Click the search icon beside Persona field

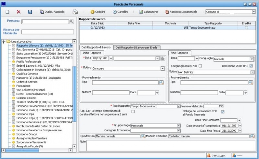pos(72,22)
